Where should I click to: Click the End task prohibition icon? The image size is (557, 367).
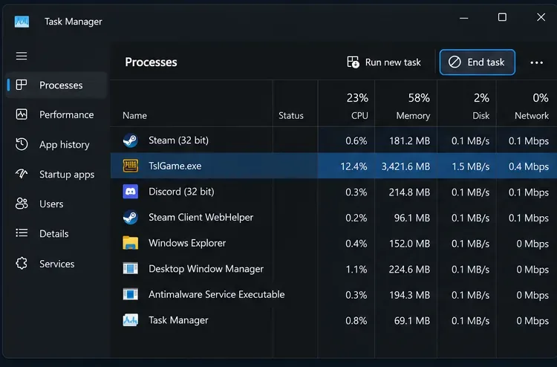coord(455,62)
